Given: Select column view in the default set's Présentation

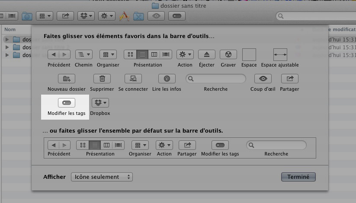Looking at the screenshot, I should 106,145.
